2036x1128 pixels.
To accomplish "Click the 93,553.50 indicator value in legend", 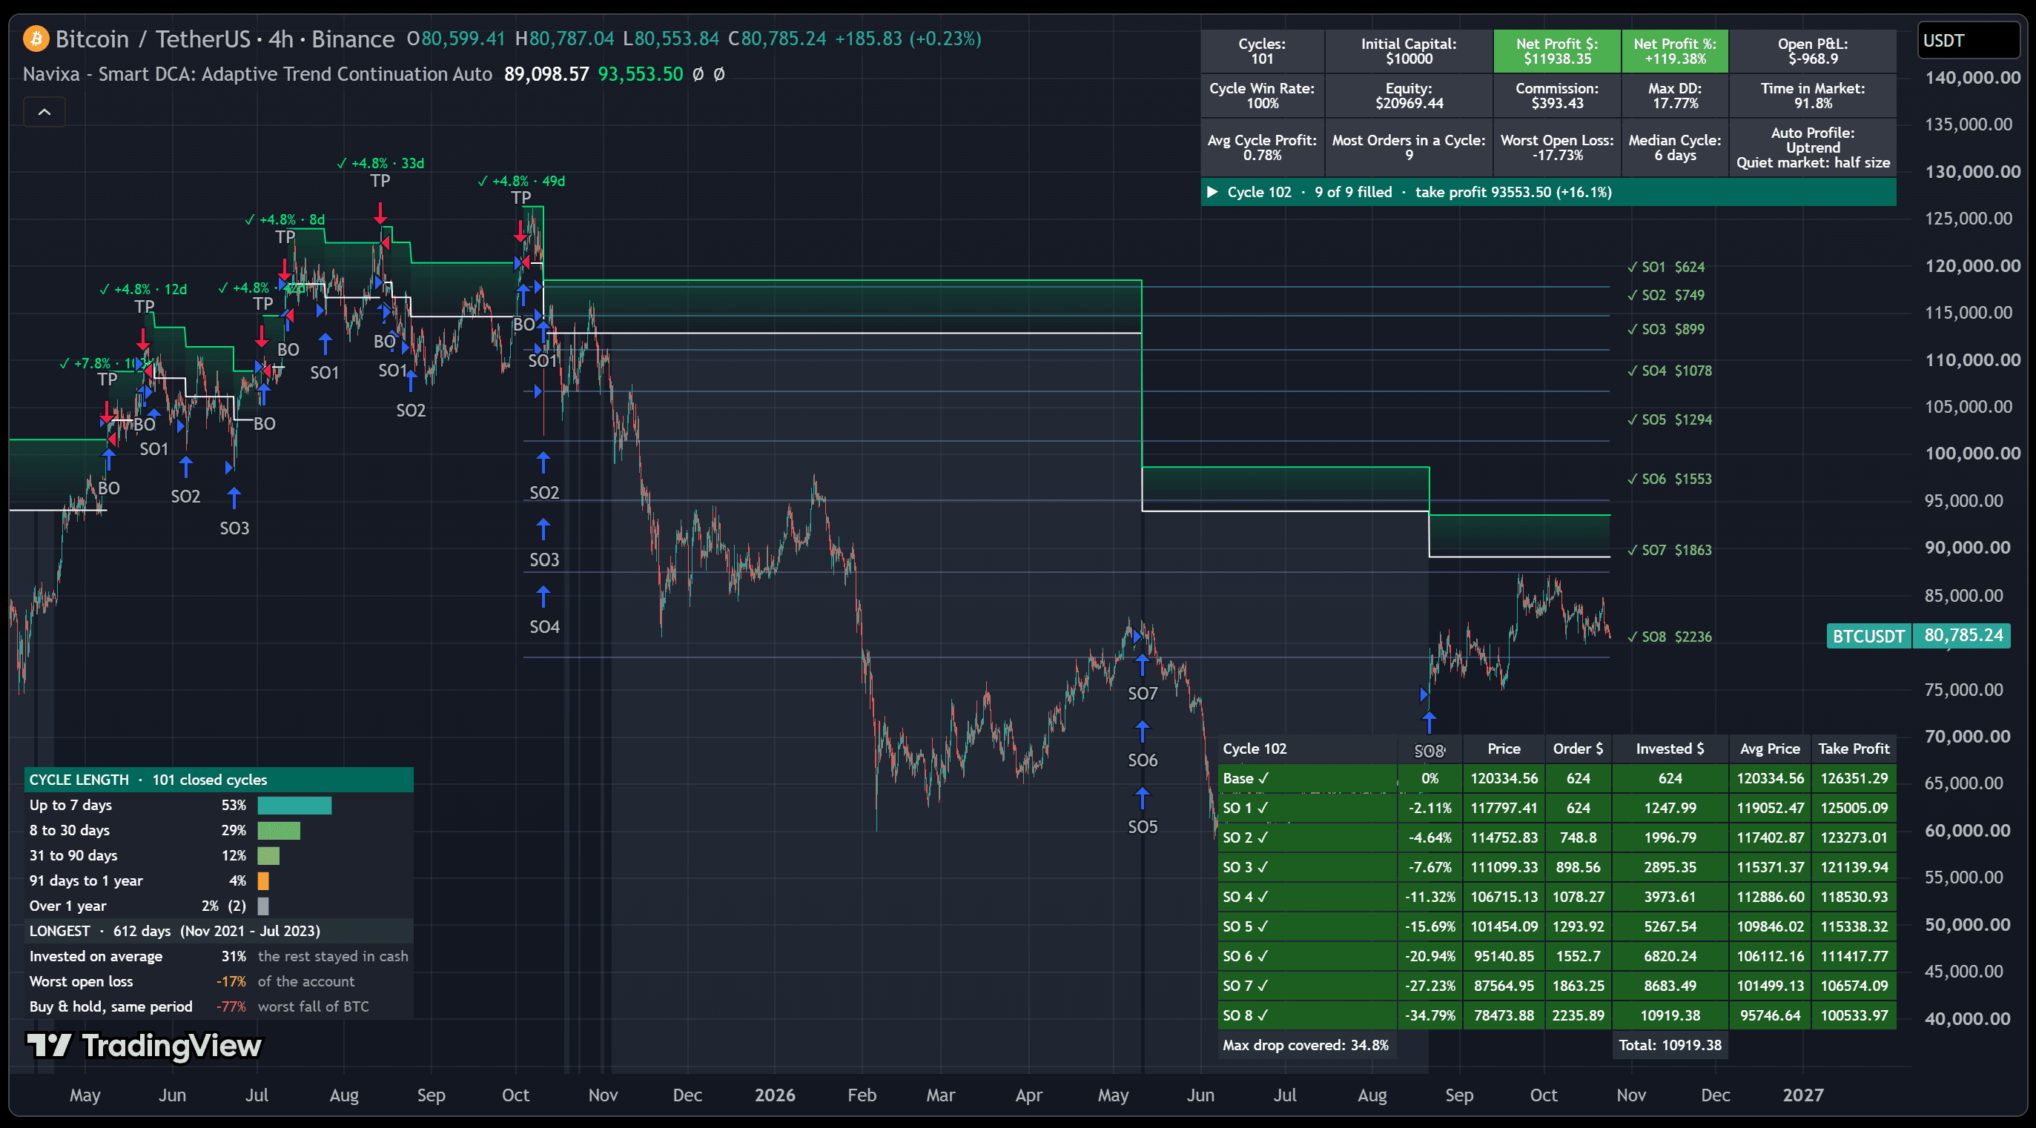I will [x=640, y=74].
